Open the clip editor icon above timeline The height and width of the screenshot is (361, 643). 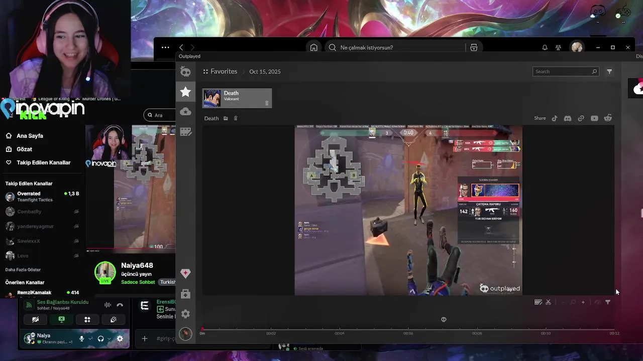click(x=538, y=302)
